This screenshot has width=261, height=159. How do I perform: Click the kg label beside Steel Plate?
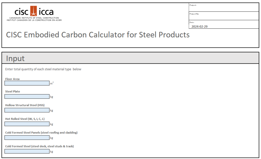tap(51, 97)
